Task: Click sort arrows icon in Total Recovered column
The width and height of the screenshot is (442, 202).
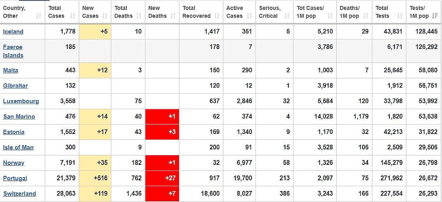Action: click(x=217, y=16)
